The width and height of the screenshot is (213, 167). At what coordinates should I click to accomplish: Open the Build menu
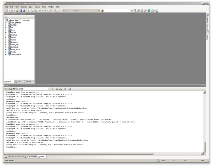click(x=30, y=7)
